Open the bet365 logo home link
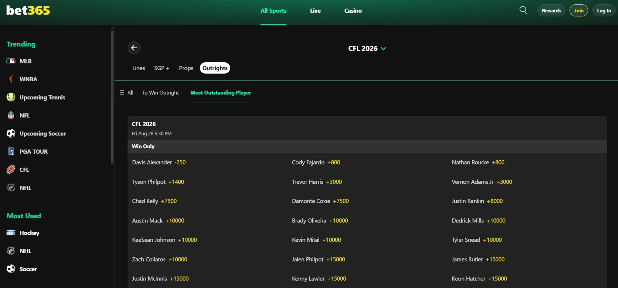Viewport: 618px width, 288px height. click(28, 10)
